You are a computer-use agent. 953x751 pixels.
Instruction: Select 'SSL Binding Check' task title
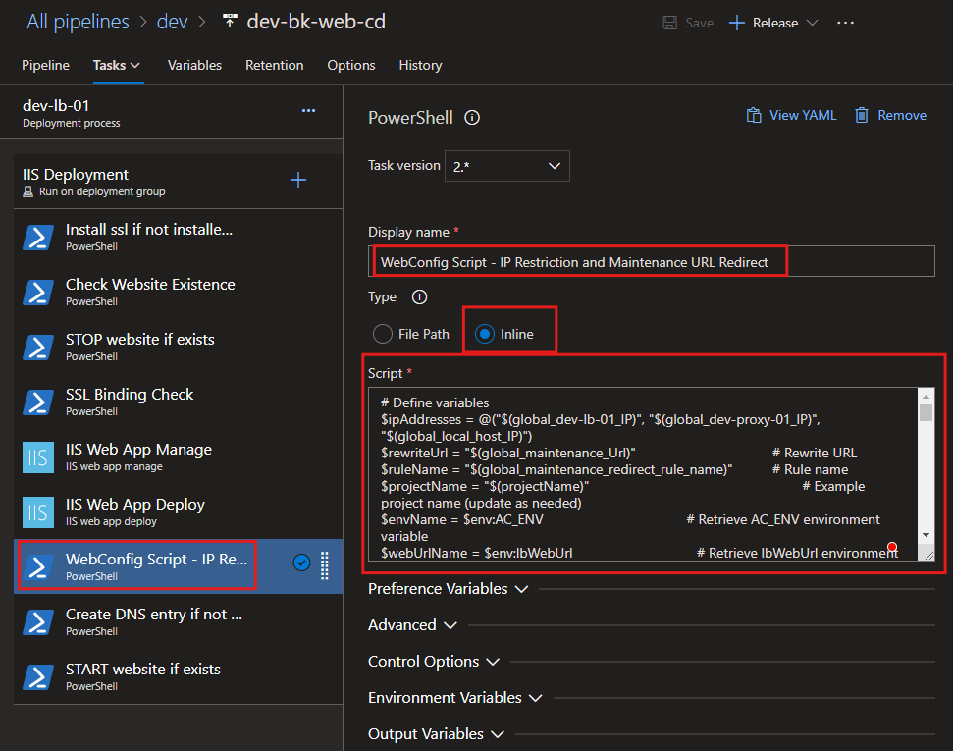pyautogui.click(x=130, y=394)
